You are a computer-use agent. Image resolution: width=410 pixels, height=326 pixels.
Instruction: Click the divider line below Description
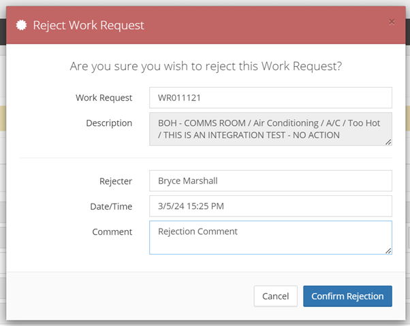point(206,158)
